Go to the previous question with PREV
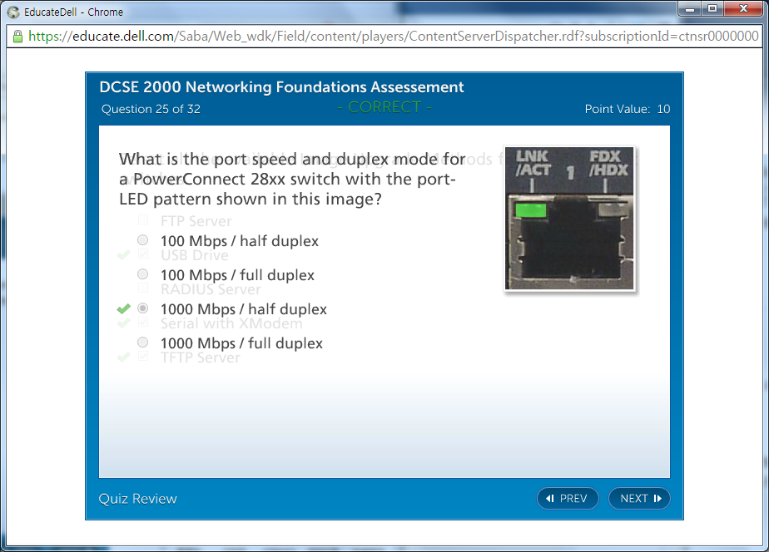This screenshot has width=769, height=552. [x=568, y=498]
